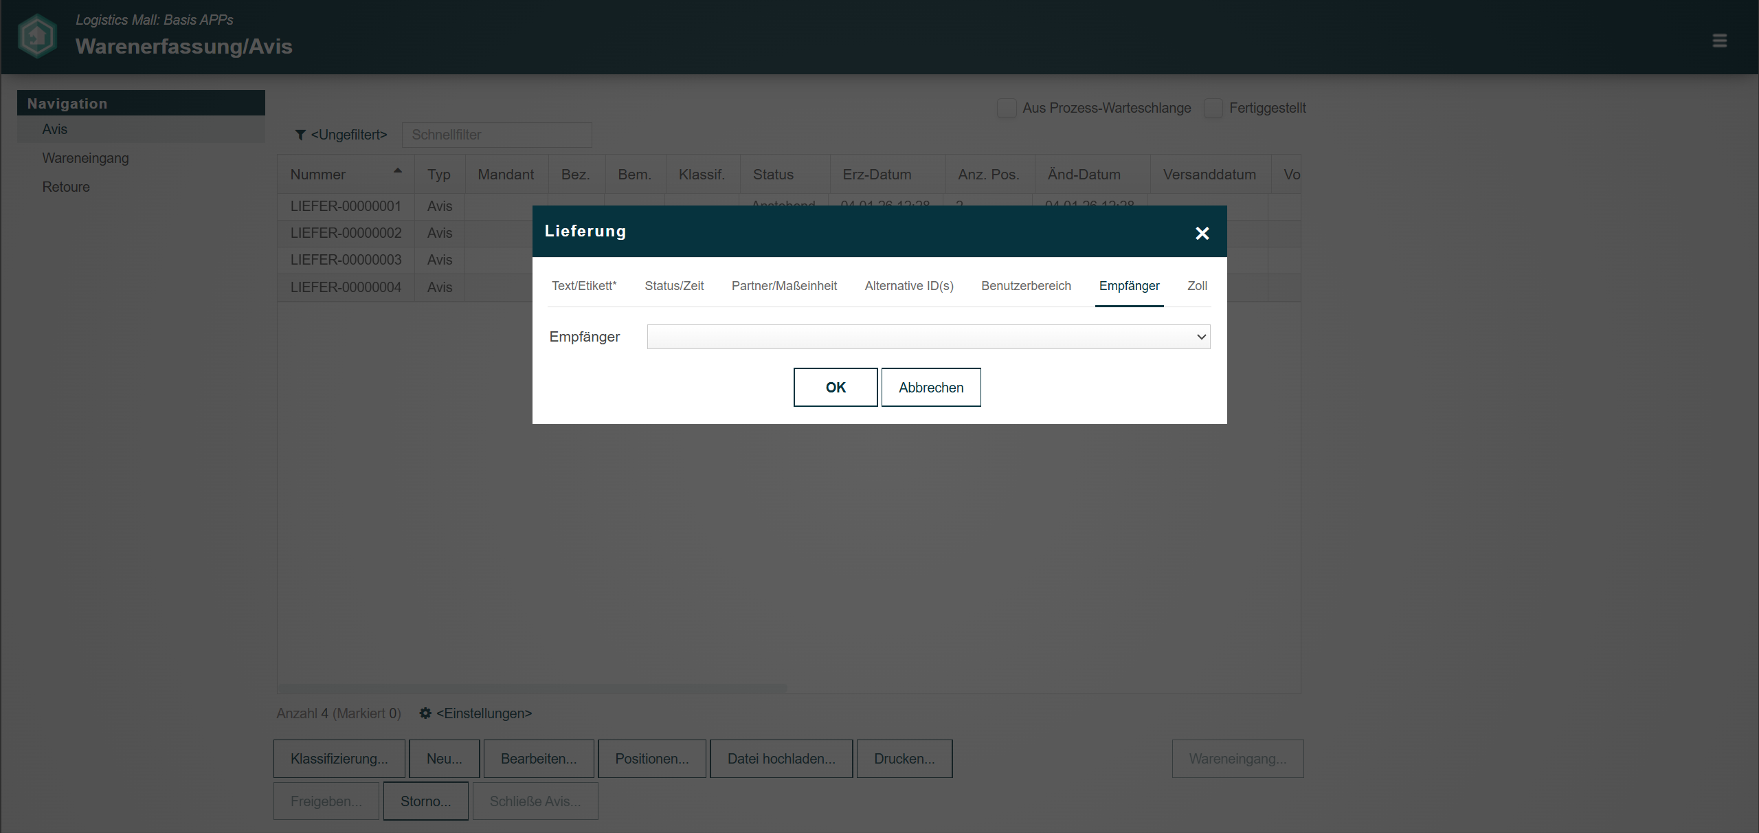
Task: Click the Logistics Mall hexagon logo
Action: click(x=37, y=36)
